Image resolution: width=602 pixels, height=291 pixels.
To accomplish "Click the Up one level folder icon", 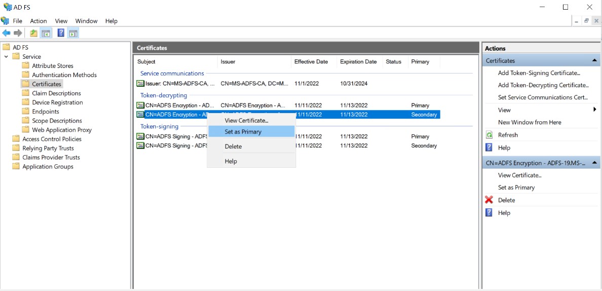I will click(x=34, y=33).
